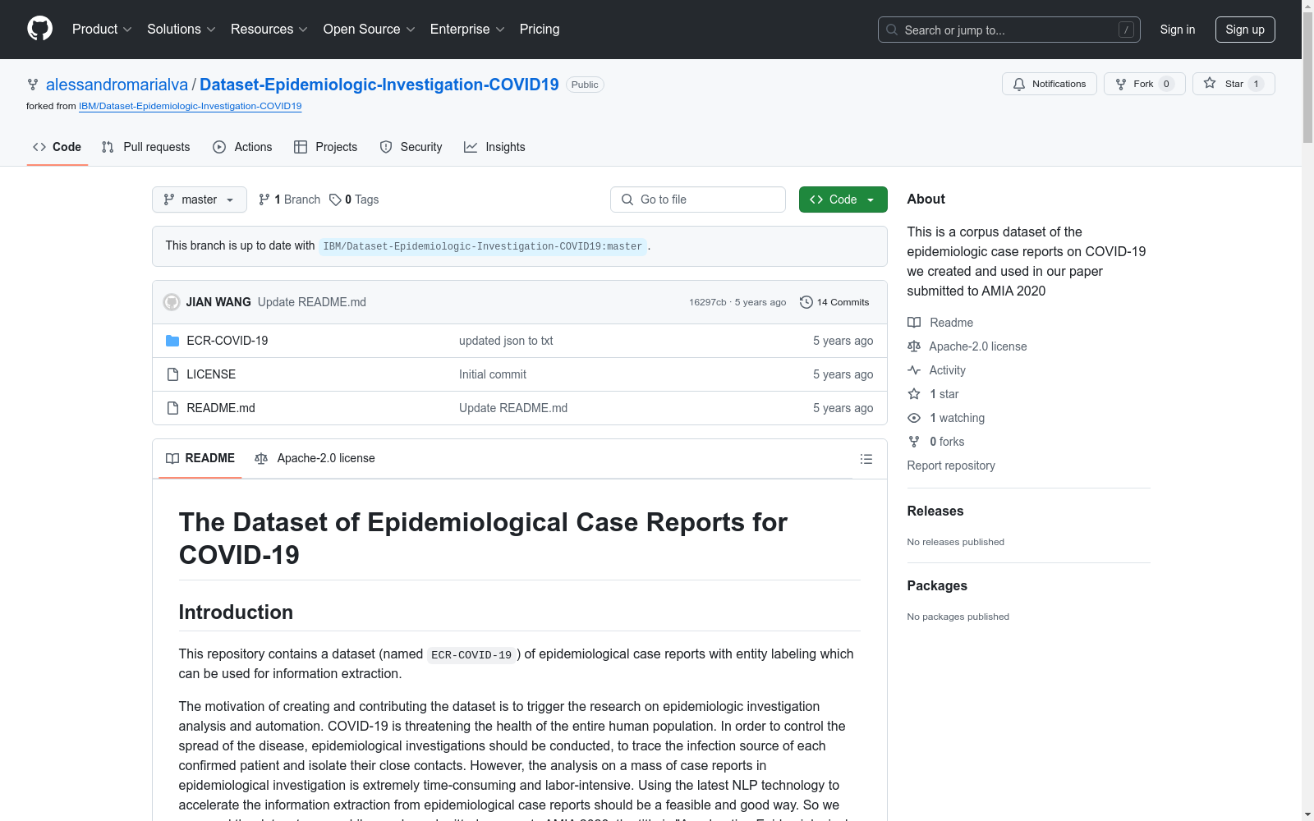Screen dimensions: 1314x821
Task: Click the search magnifier icon in header
Action: click(x=892, y=30)
